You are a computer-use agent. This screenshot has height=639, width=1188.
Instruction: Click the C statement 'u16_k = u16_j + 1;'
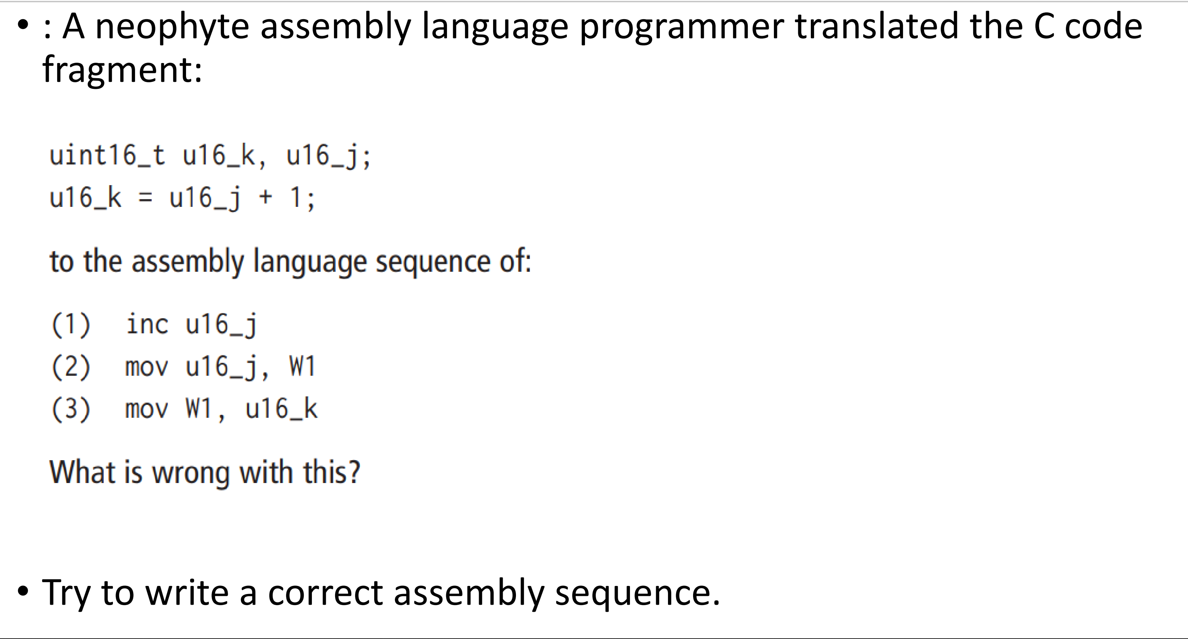(x=182, y=198)
